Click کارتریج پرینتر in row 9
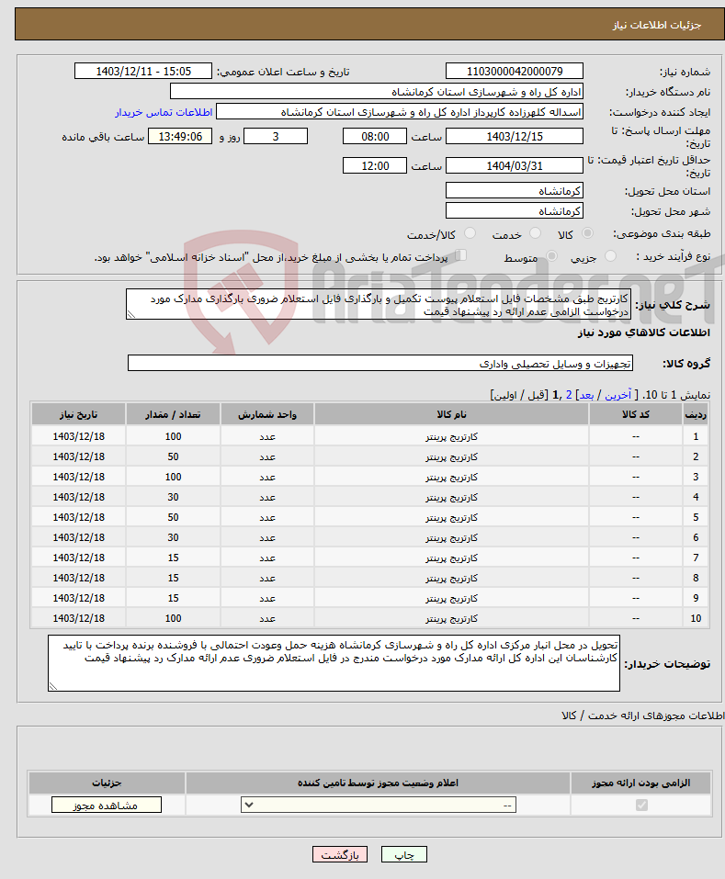The height and width of the screenshot is (879, 725). (x=451, y=598)
